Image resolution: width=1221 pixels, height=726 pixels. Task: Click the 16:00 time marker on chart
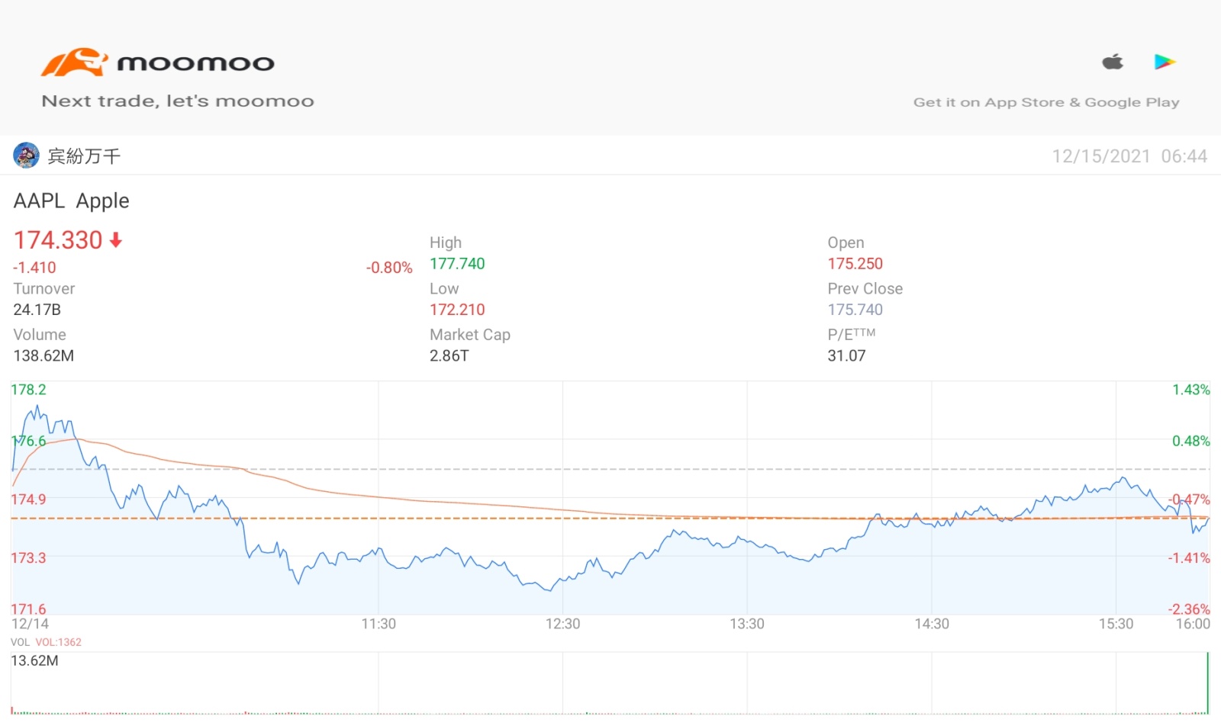[x=1193, y=624]
